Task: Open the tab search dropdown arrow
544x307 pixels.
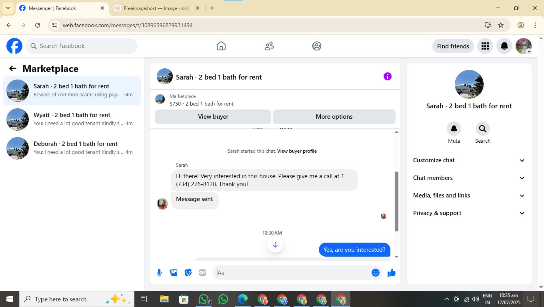Action: 8,8
